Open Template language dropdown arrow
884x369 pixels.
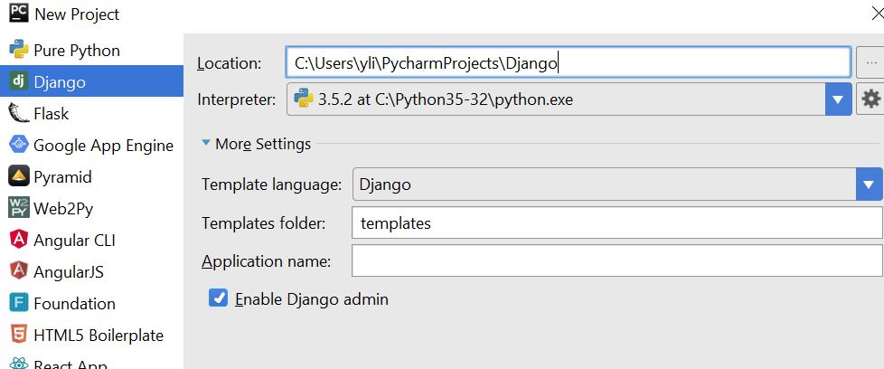pyautogui.click(x=869, y=184)
